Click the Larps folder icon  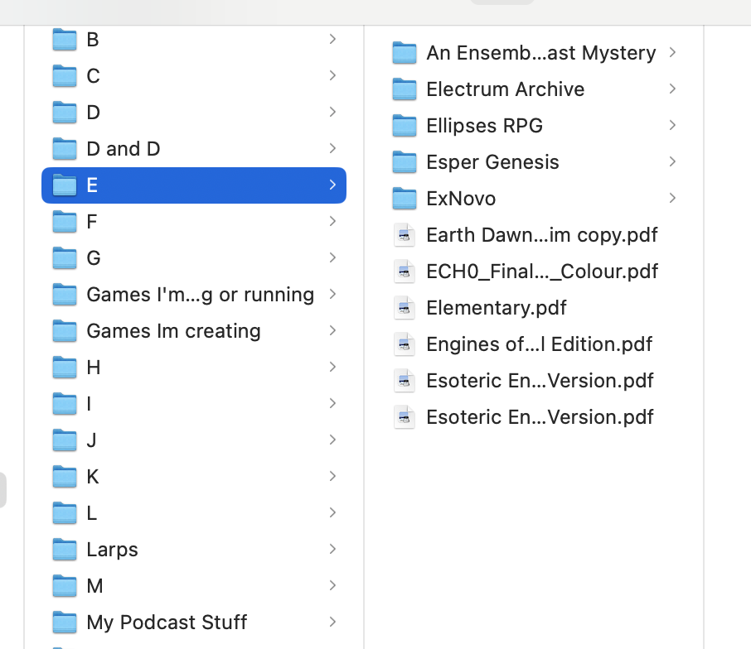pos(65,550)
